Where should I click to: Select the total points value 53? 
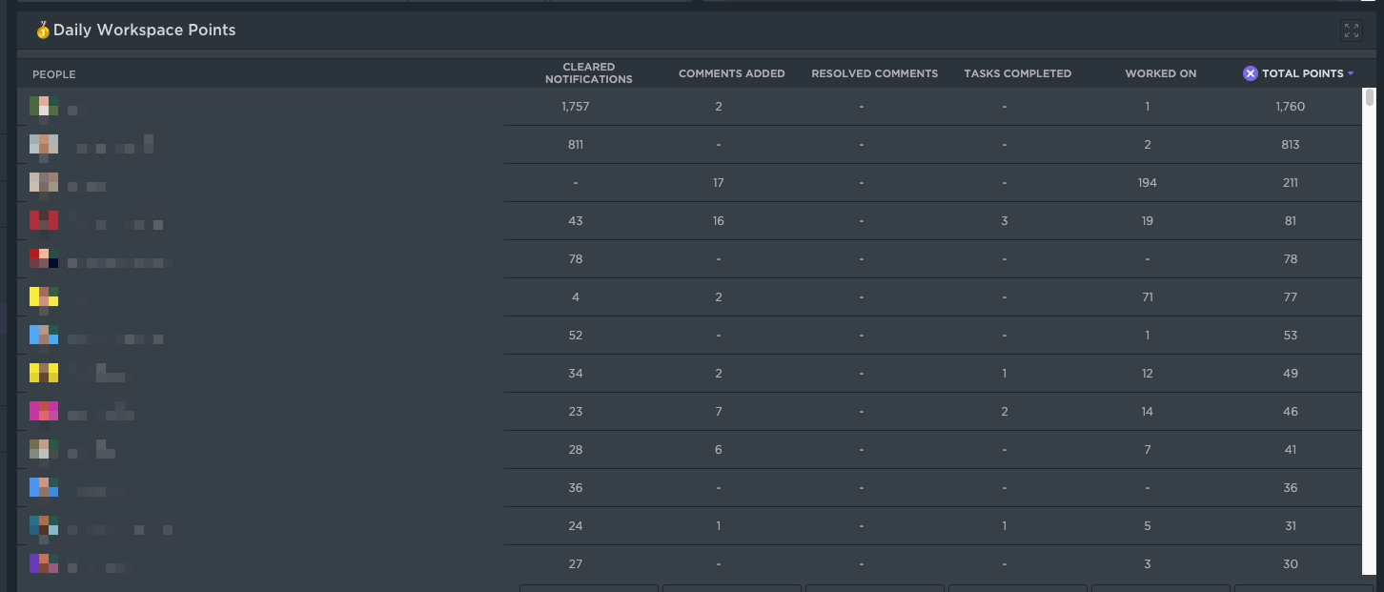point(1291,336)
